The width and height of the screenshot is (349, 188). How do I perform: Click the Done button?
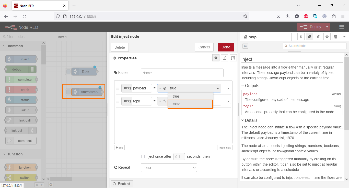coord(226,47)
